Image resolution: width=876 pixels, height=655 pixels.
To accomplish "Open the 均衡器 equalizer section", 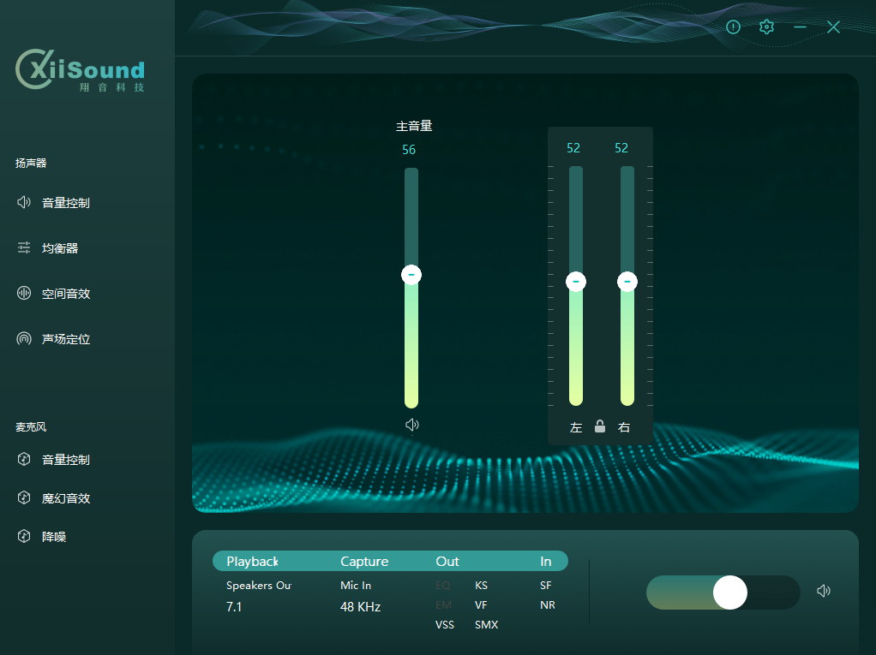I will pos(59,248).
